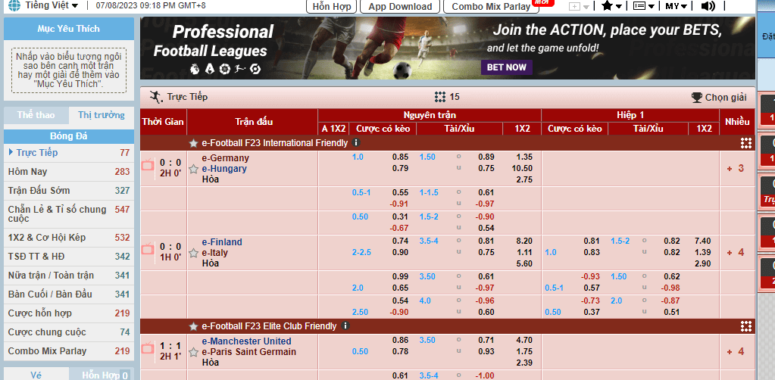The width and height of the screenshot is (775, 380).
Task: Click draw odds 2.75 in e-Germany match
Action: [524, 180]
